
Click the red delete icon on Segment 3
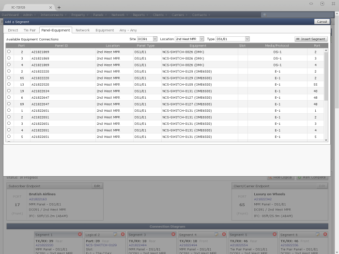[x=172, y=234]
